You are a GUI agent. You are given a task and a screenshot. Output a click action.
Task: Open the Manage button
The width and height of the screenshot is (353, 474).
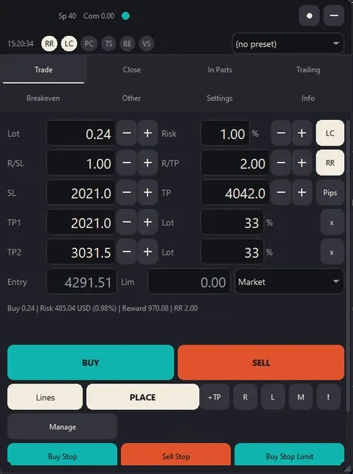point(63,427)
